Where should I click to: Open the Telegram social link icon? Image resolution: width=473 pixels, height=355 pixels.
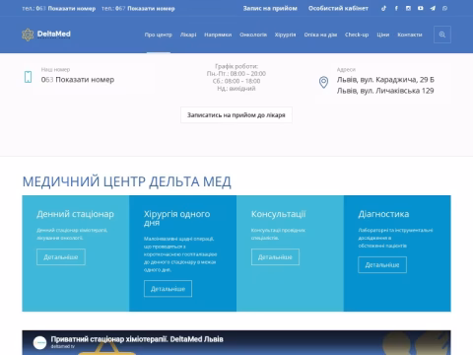click(433, 8)
